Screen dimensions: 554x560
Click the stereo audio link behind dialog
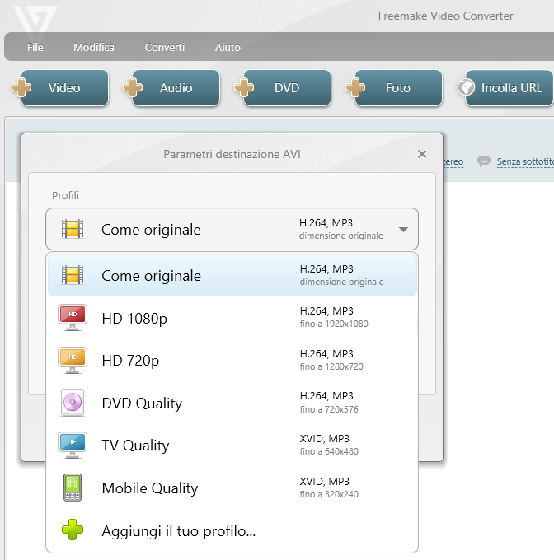point(453,161)
